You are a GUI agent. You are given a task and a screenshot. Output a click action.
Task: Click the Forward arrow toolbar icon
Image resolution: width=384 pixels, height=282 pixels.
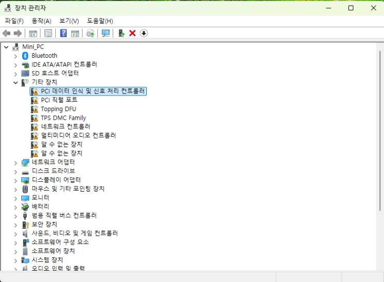(x=18, y=33)
